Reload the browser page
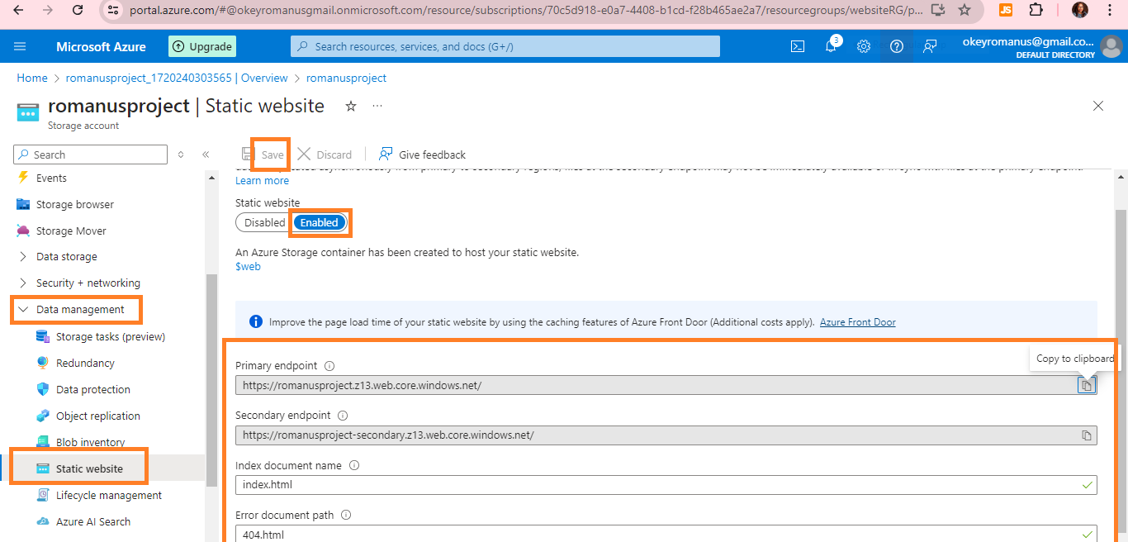Image resolution: width=1128 pixels, height=542 pixels. (x=78, y=10)
